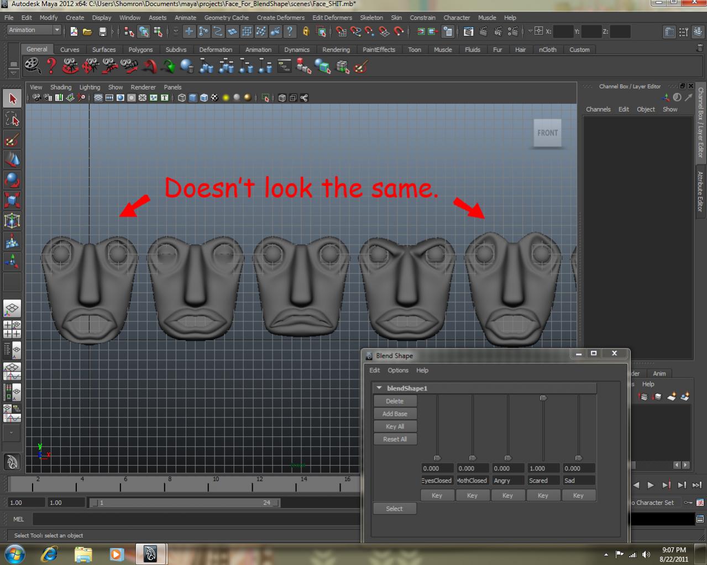
Task: Click the Redo green arrow shelf icon
Action: click(x=168, y=67)
